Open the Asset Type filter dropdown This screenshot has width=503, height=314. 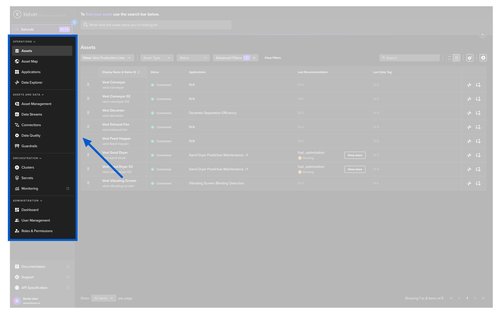(x=157, y=58)
